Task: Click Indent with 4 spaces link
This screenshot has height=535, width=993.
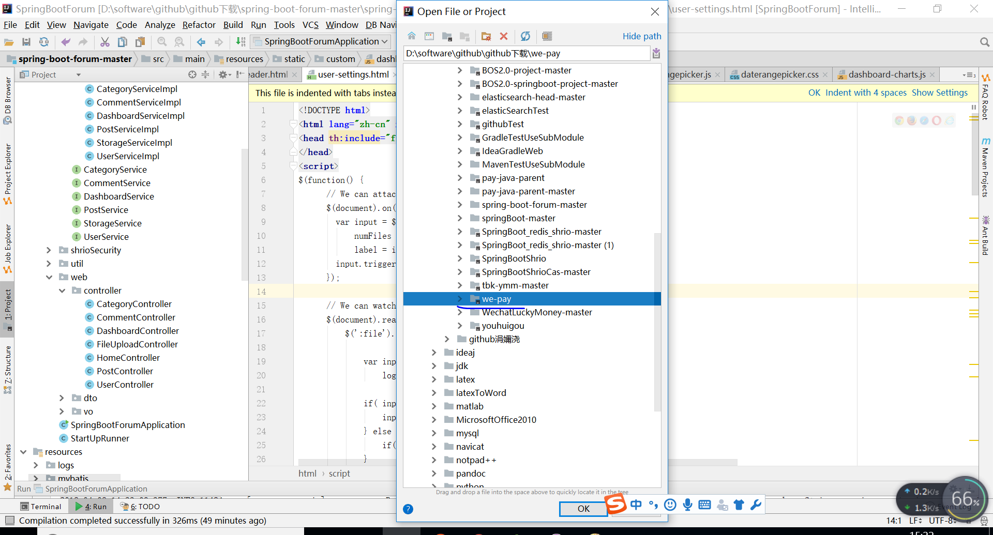Action: 866,93
